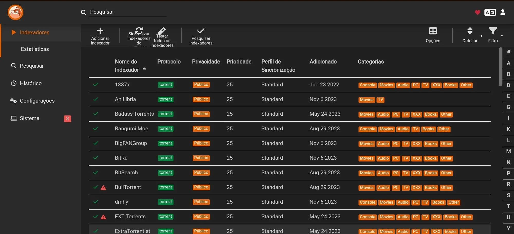
Task: Open the AniLibria indexer name
Action: [x=125, y=99]
